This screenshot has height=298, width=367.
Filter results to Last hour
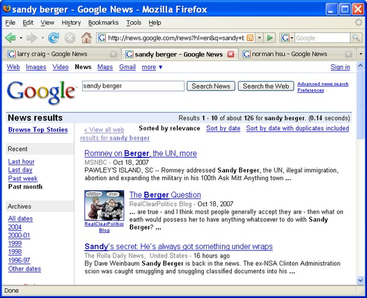point(21,162)
